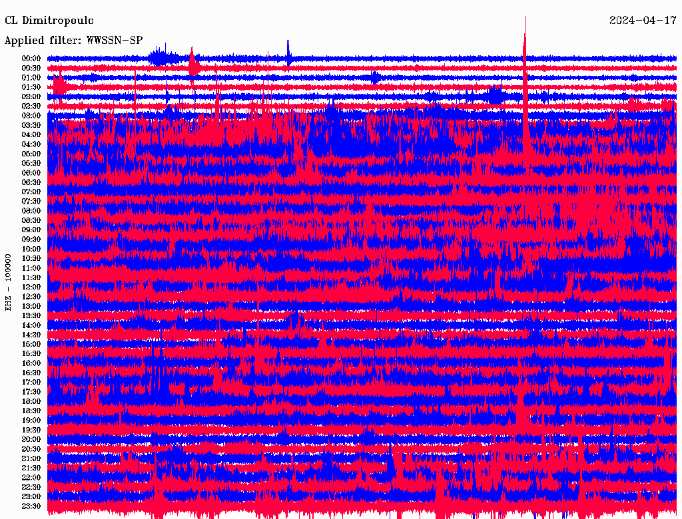Select the 15:00 time label
The image size is (682, 519).
31,344
